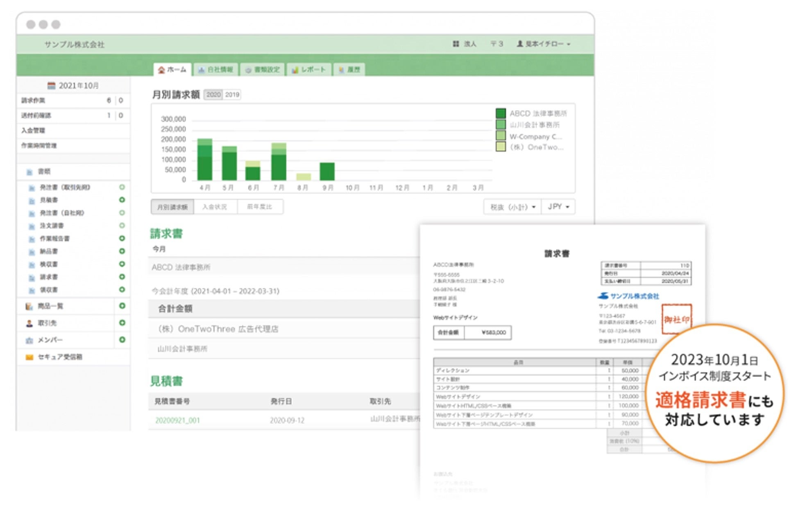Click ABCD 法律事務所 legend color swatch
The width and height of the screenshot is (798, 506).
click(500, 113)
